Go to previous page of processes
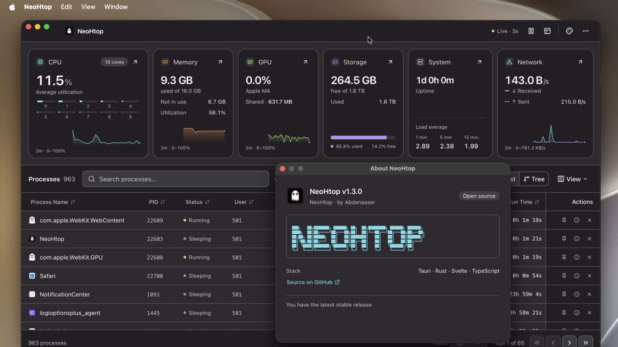Screen dimensions: 618x347 point(553,343)
